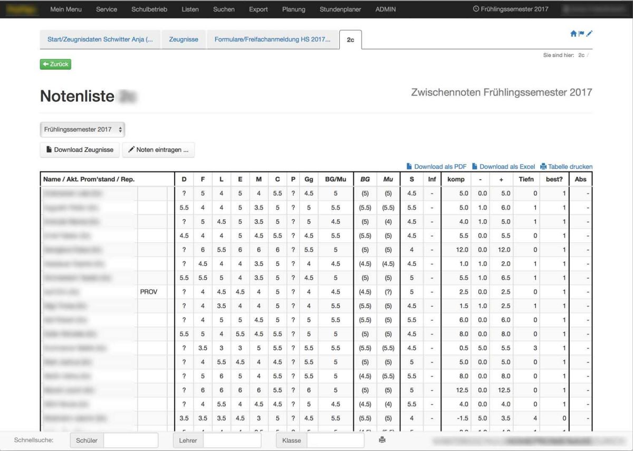Open the Frühlingssemester 2017 semester dropdown
Screen dimensions: 633x451
pyautogui.click(x=82, y=130)
